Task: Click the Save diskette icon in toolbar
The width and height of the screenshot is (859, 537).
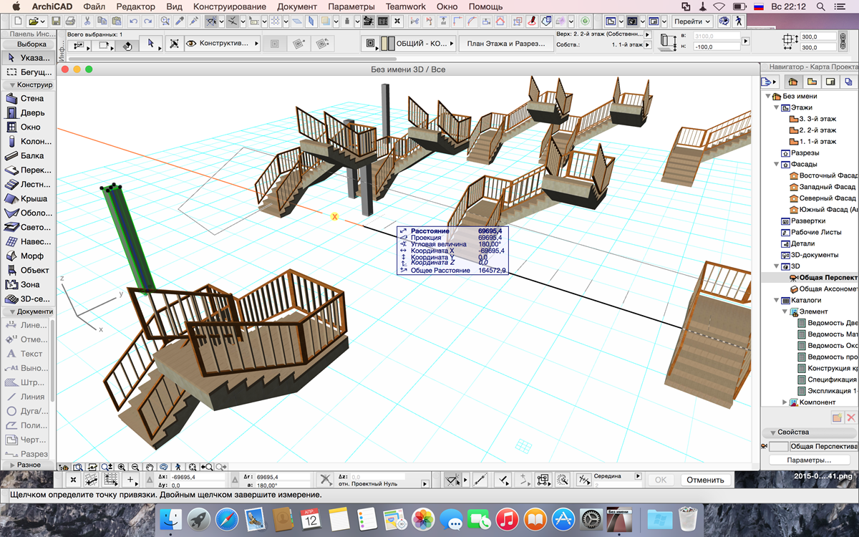Action: coord(56,21)
